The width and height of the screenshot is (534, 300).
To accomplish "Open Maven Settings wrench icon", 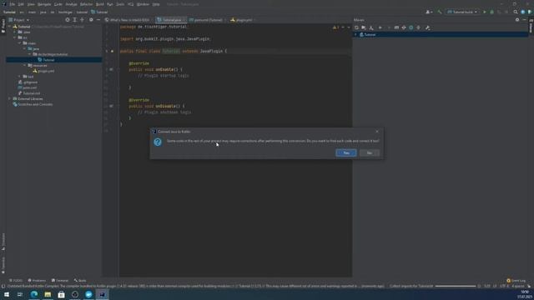I will click(428, 27).
